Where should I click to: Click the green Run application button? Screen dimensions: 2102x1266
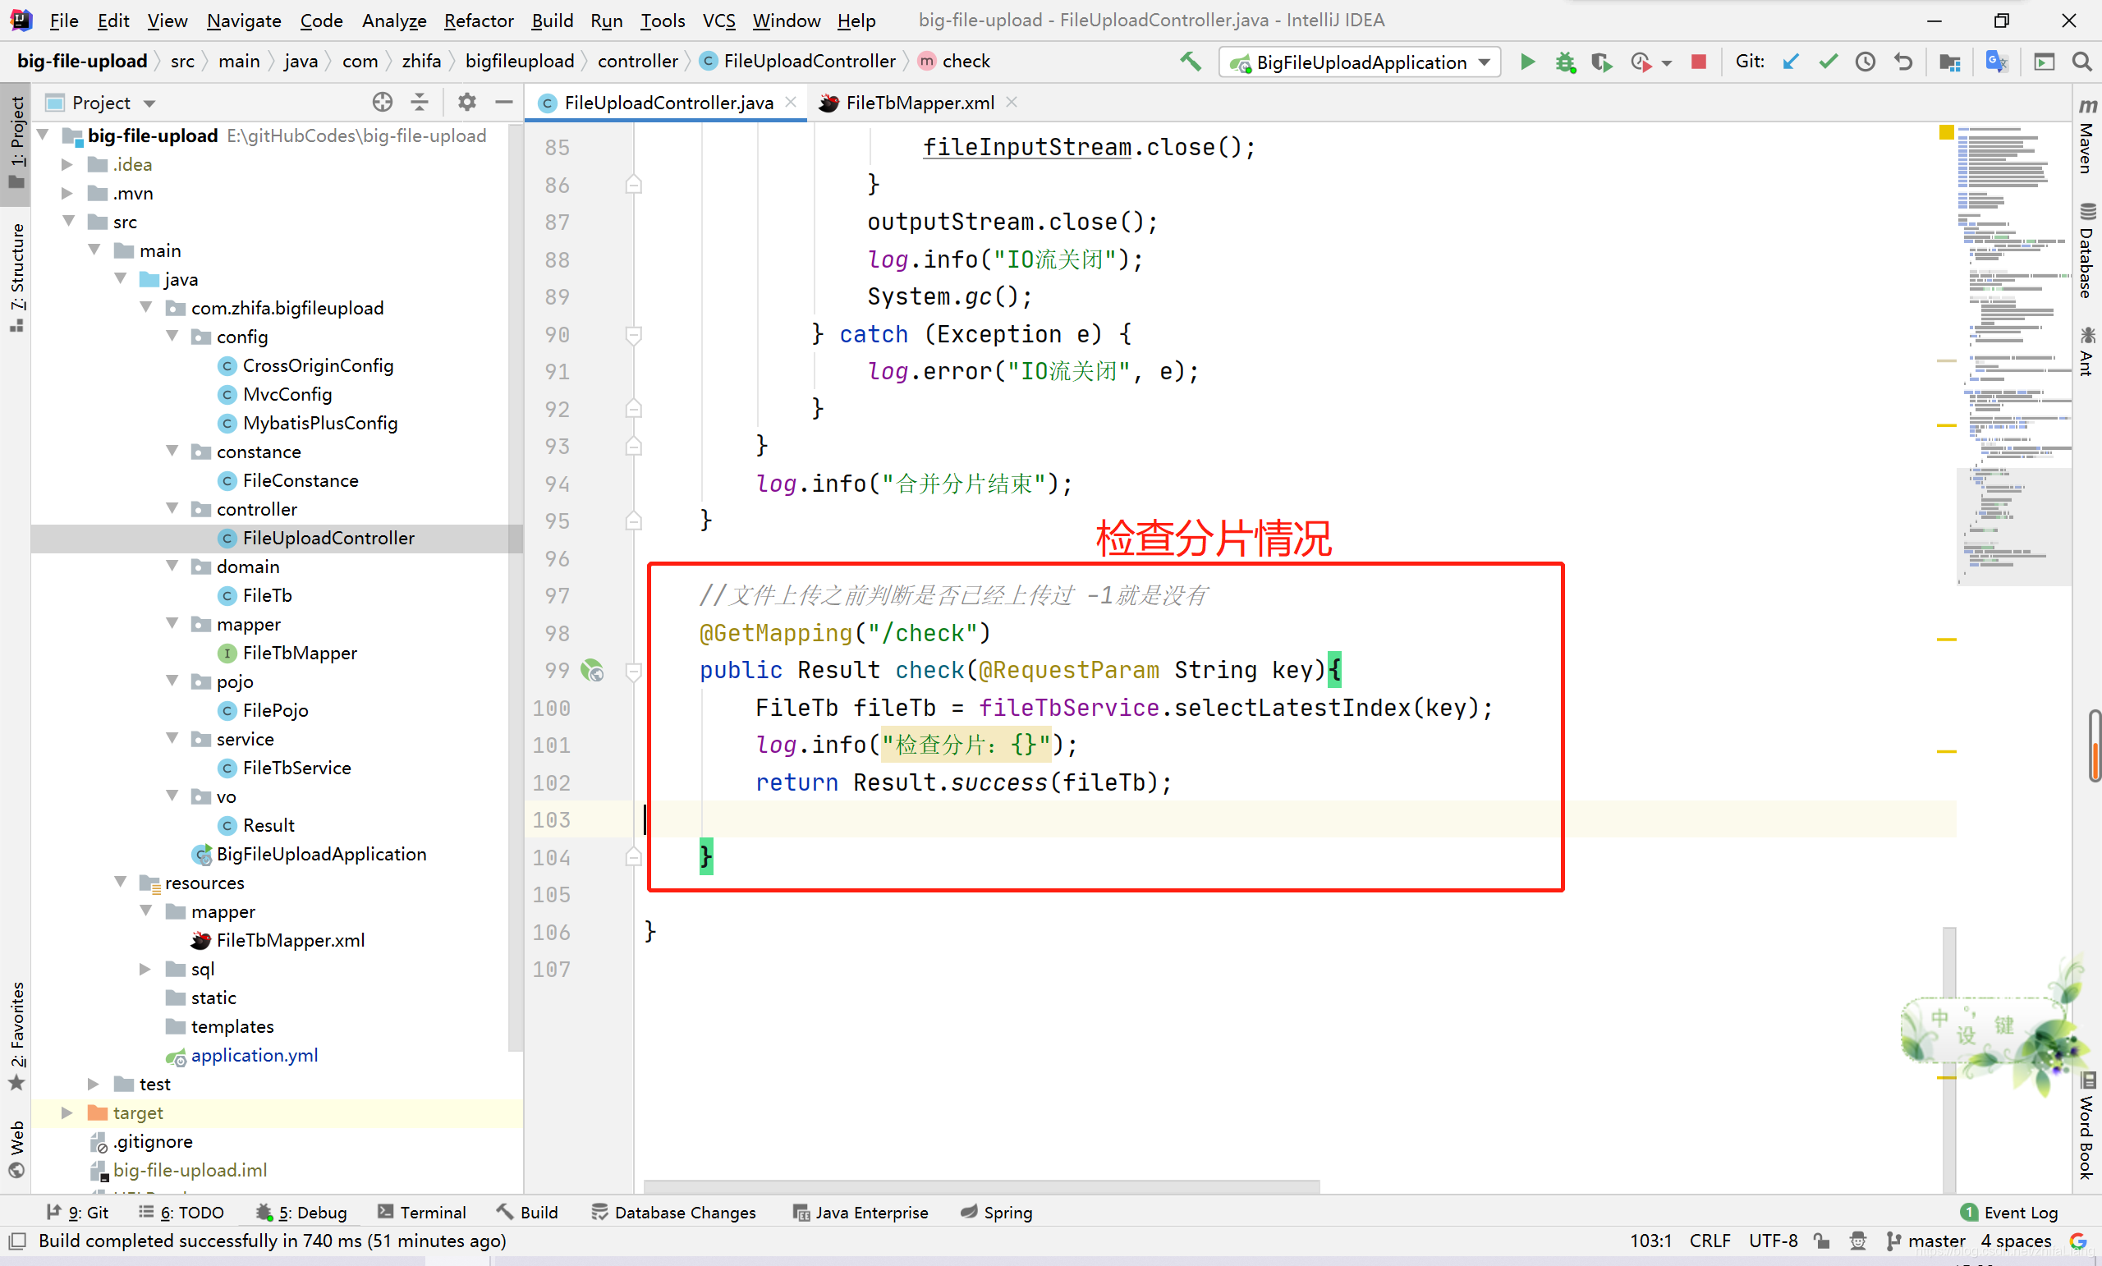[x=1527, y=62]
